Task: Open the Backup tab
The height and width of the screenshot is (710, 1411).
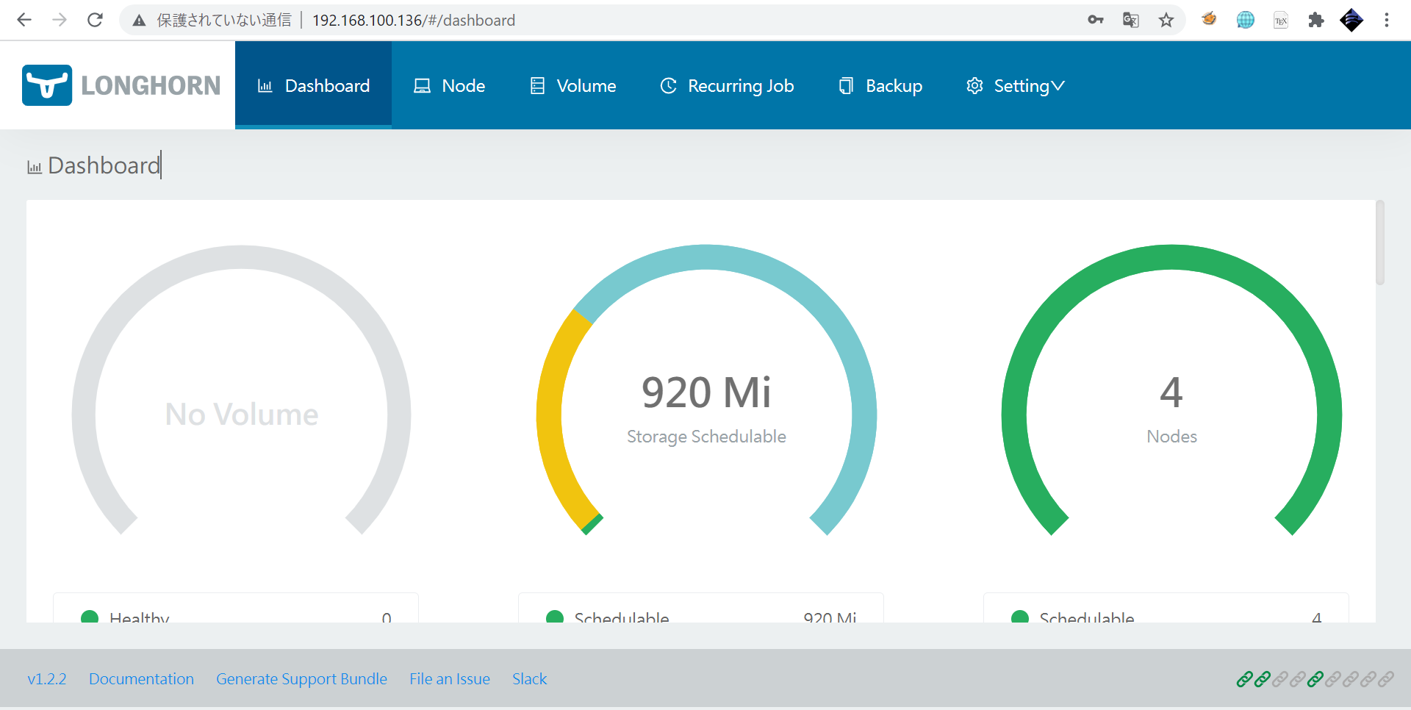Action: tap(880, 86)
